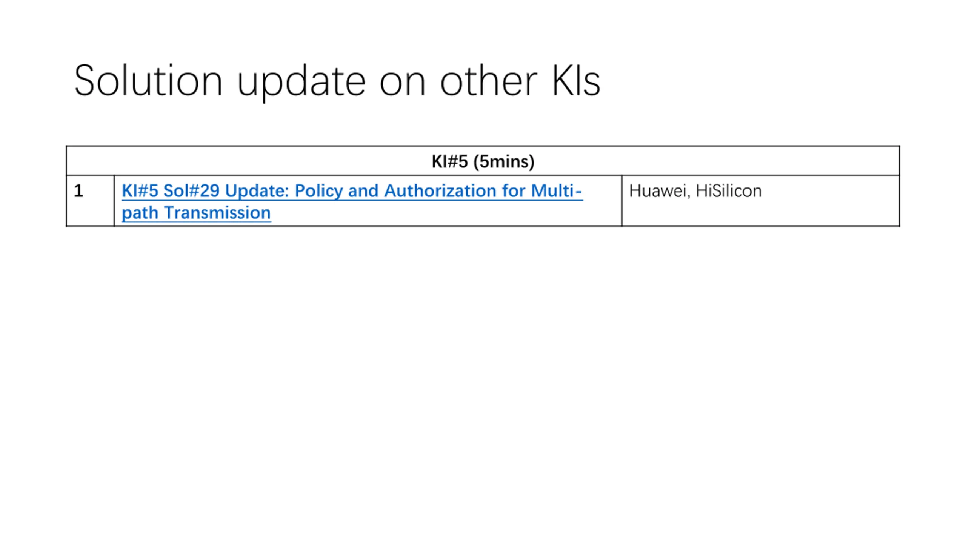Select the "Solution update on other KIs" title
Screen dimensions: 966x543
pyautogui.click(x=337, y=81)
